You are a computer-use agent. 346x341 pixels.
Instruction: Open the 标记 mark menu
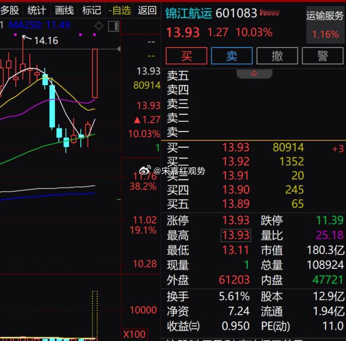91,10
